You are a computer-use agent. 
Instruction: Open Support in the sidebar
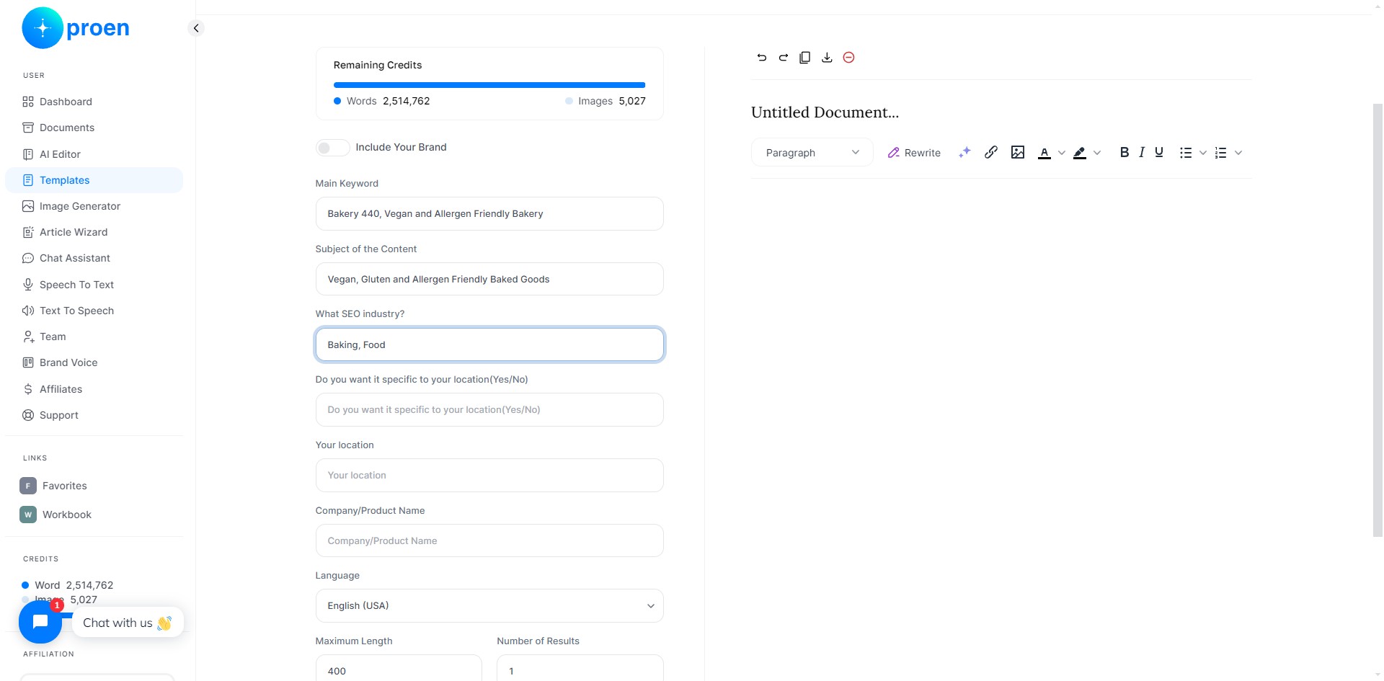click(x=94, y=415)
